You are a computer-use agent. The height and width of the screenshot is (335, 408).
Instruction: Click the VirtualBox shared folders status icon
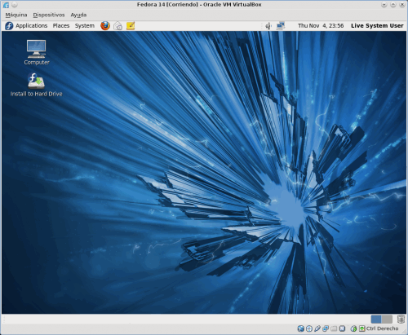[334, 328]
